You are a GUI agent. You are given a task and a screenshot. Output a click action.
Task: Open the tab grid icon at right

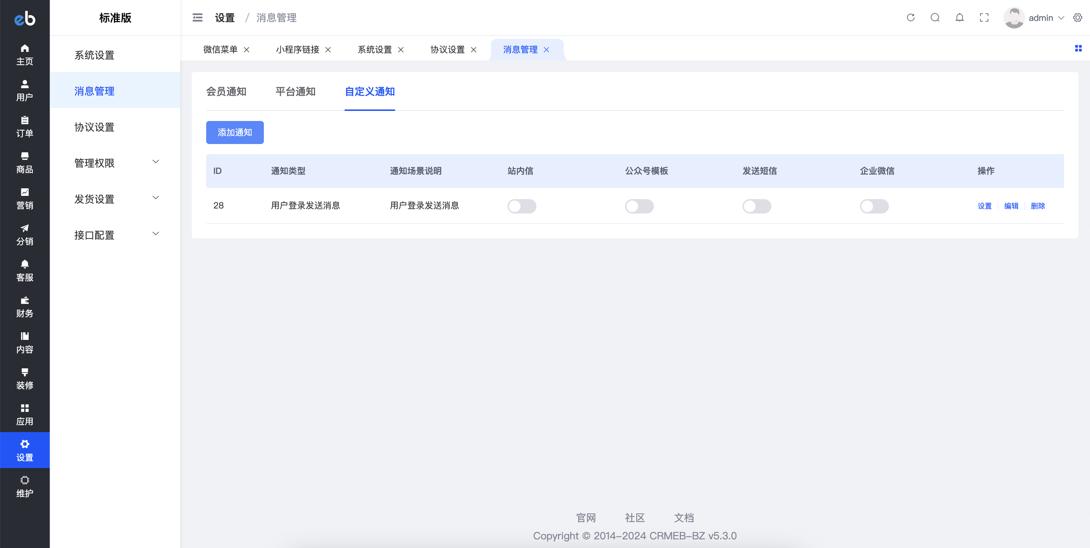coord(1078,49)
